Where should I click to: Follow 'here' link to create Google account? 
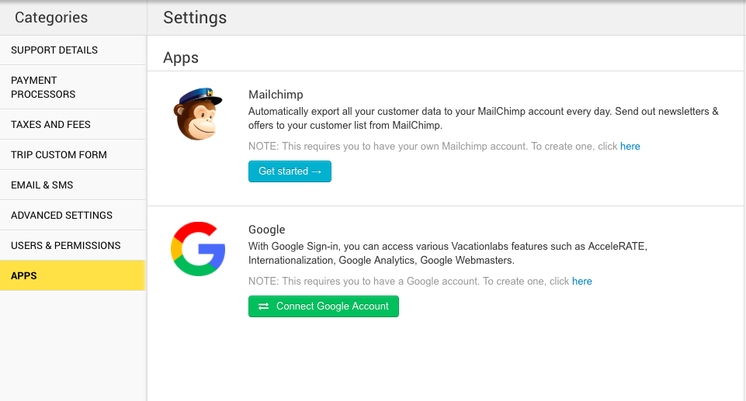click(x=581, y=282)
